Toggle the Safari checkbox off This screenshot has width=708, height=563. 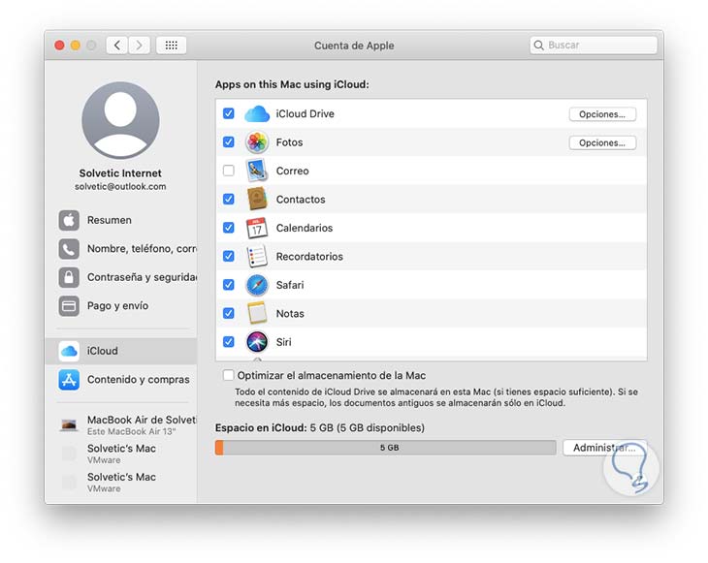point(229,285)
